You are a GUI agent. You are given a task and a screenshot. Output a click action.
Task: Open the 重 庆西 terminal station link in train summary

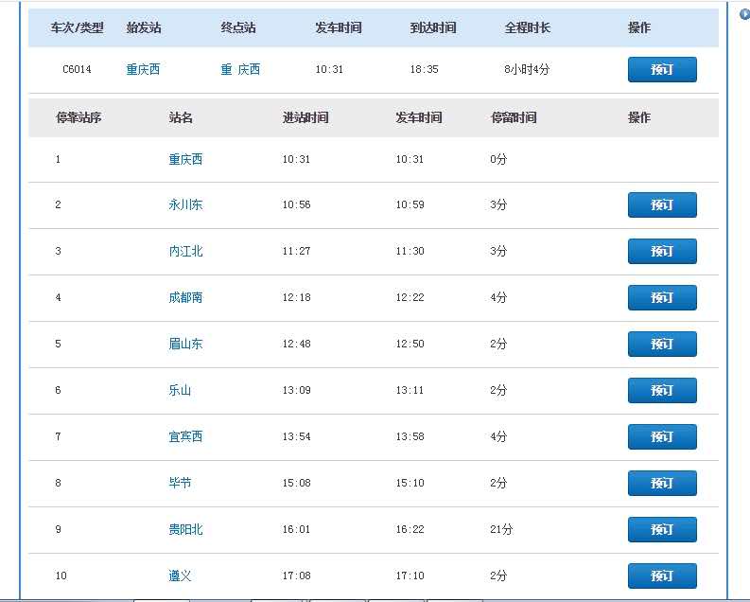pos(240,69)
